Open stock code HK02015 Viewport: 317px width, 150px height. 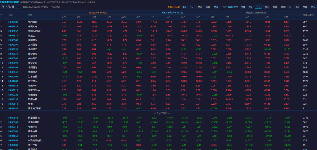click(13, 90)
